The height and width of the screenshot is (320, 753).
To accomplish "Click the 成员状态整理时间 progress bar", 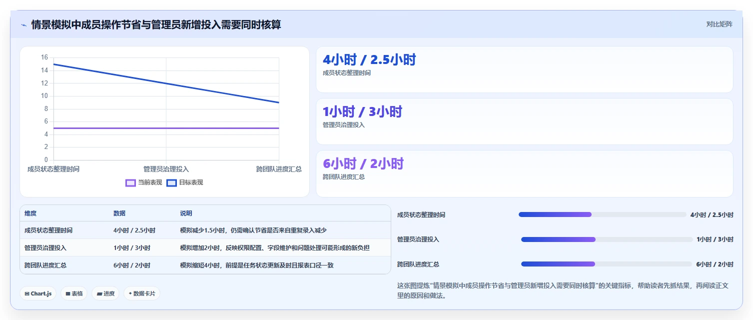I will (x=603, y=214).
